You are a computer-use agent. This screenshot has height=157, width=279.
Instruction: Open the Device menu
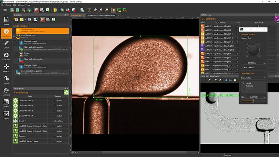[8, 5]
